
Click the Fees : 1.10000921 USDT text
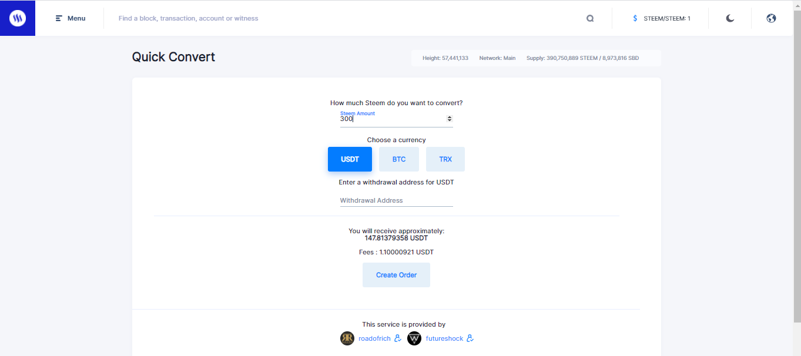pos(397,252)
